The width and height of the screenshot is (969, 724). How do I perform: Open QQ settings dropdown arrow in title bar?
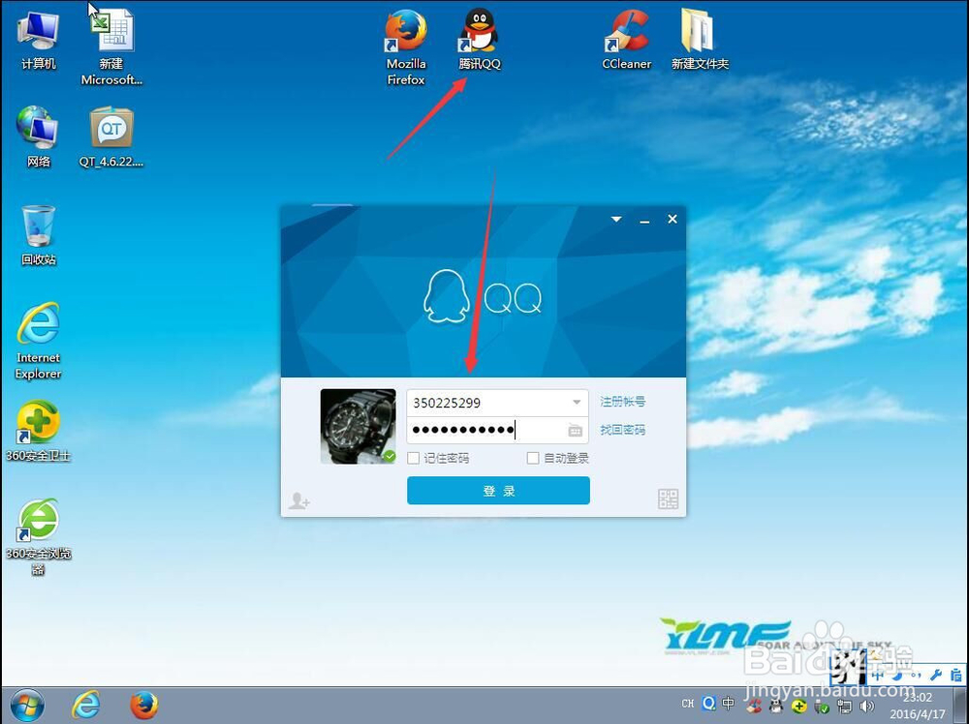pyautogui.click(x=616, y=219)
